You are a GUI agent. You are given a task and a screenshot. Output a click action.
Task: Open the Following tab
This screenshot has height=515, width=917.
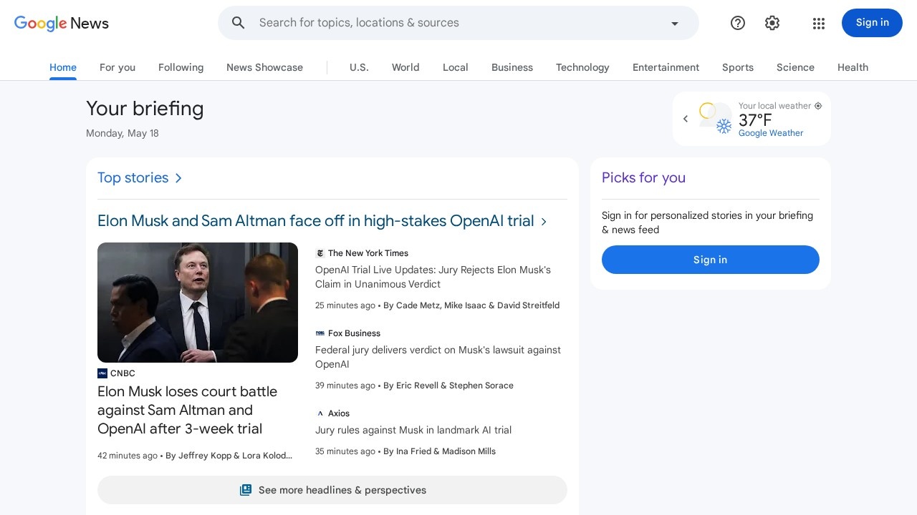(x=181, y=67)
